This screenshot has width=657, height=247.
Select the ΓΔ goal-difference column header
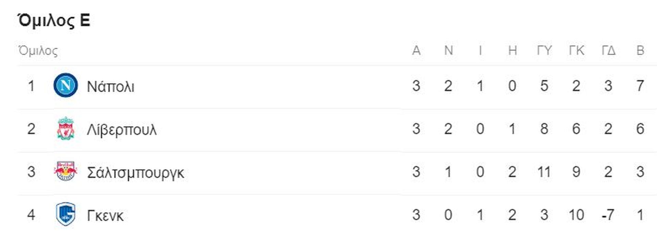point(608,51)
